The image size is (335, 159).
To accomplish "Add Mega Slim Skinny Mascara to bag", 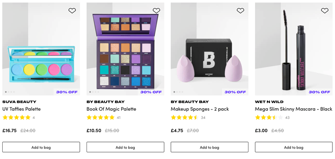I will [x=294, y=147].
